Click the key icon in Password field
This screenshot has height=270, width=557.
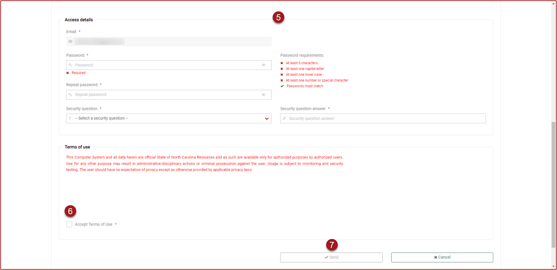(70, 65)
